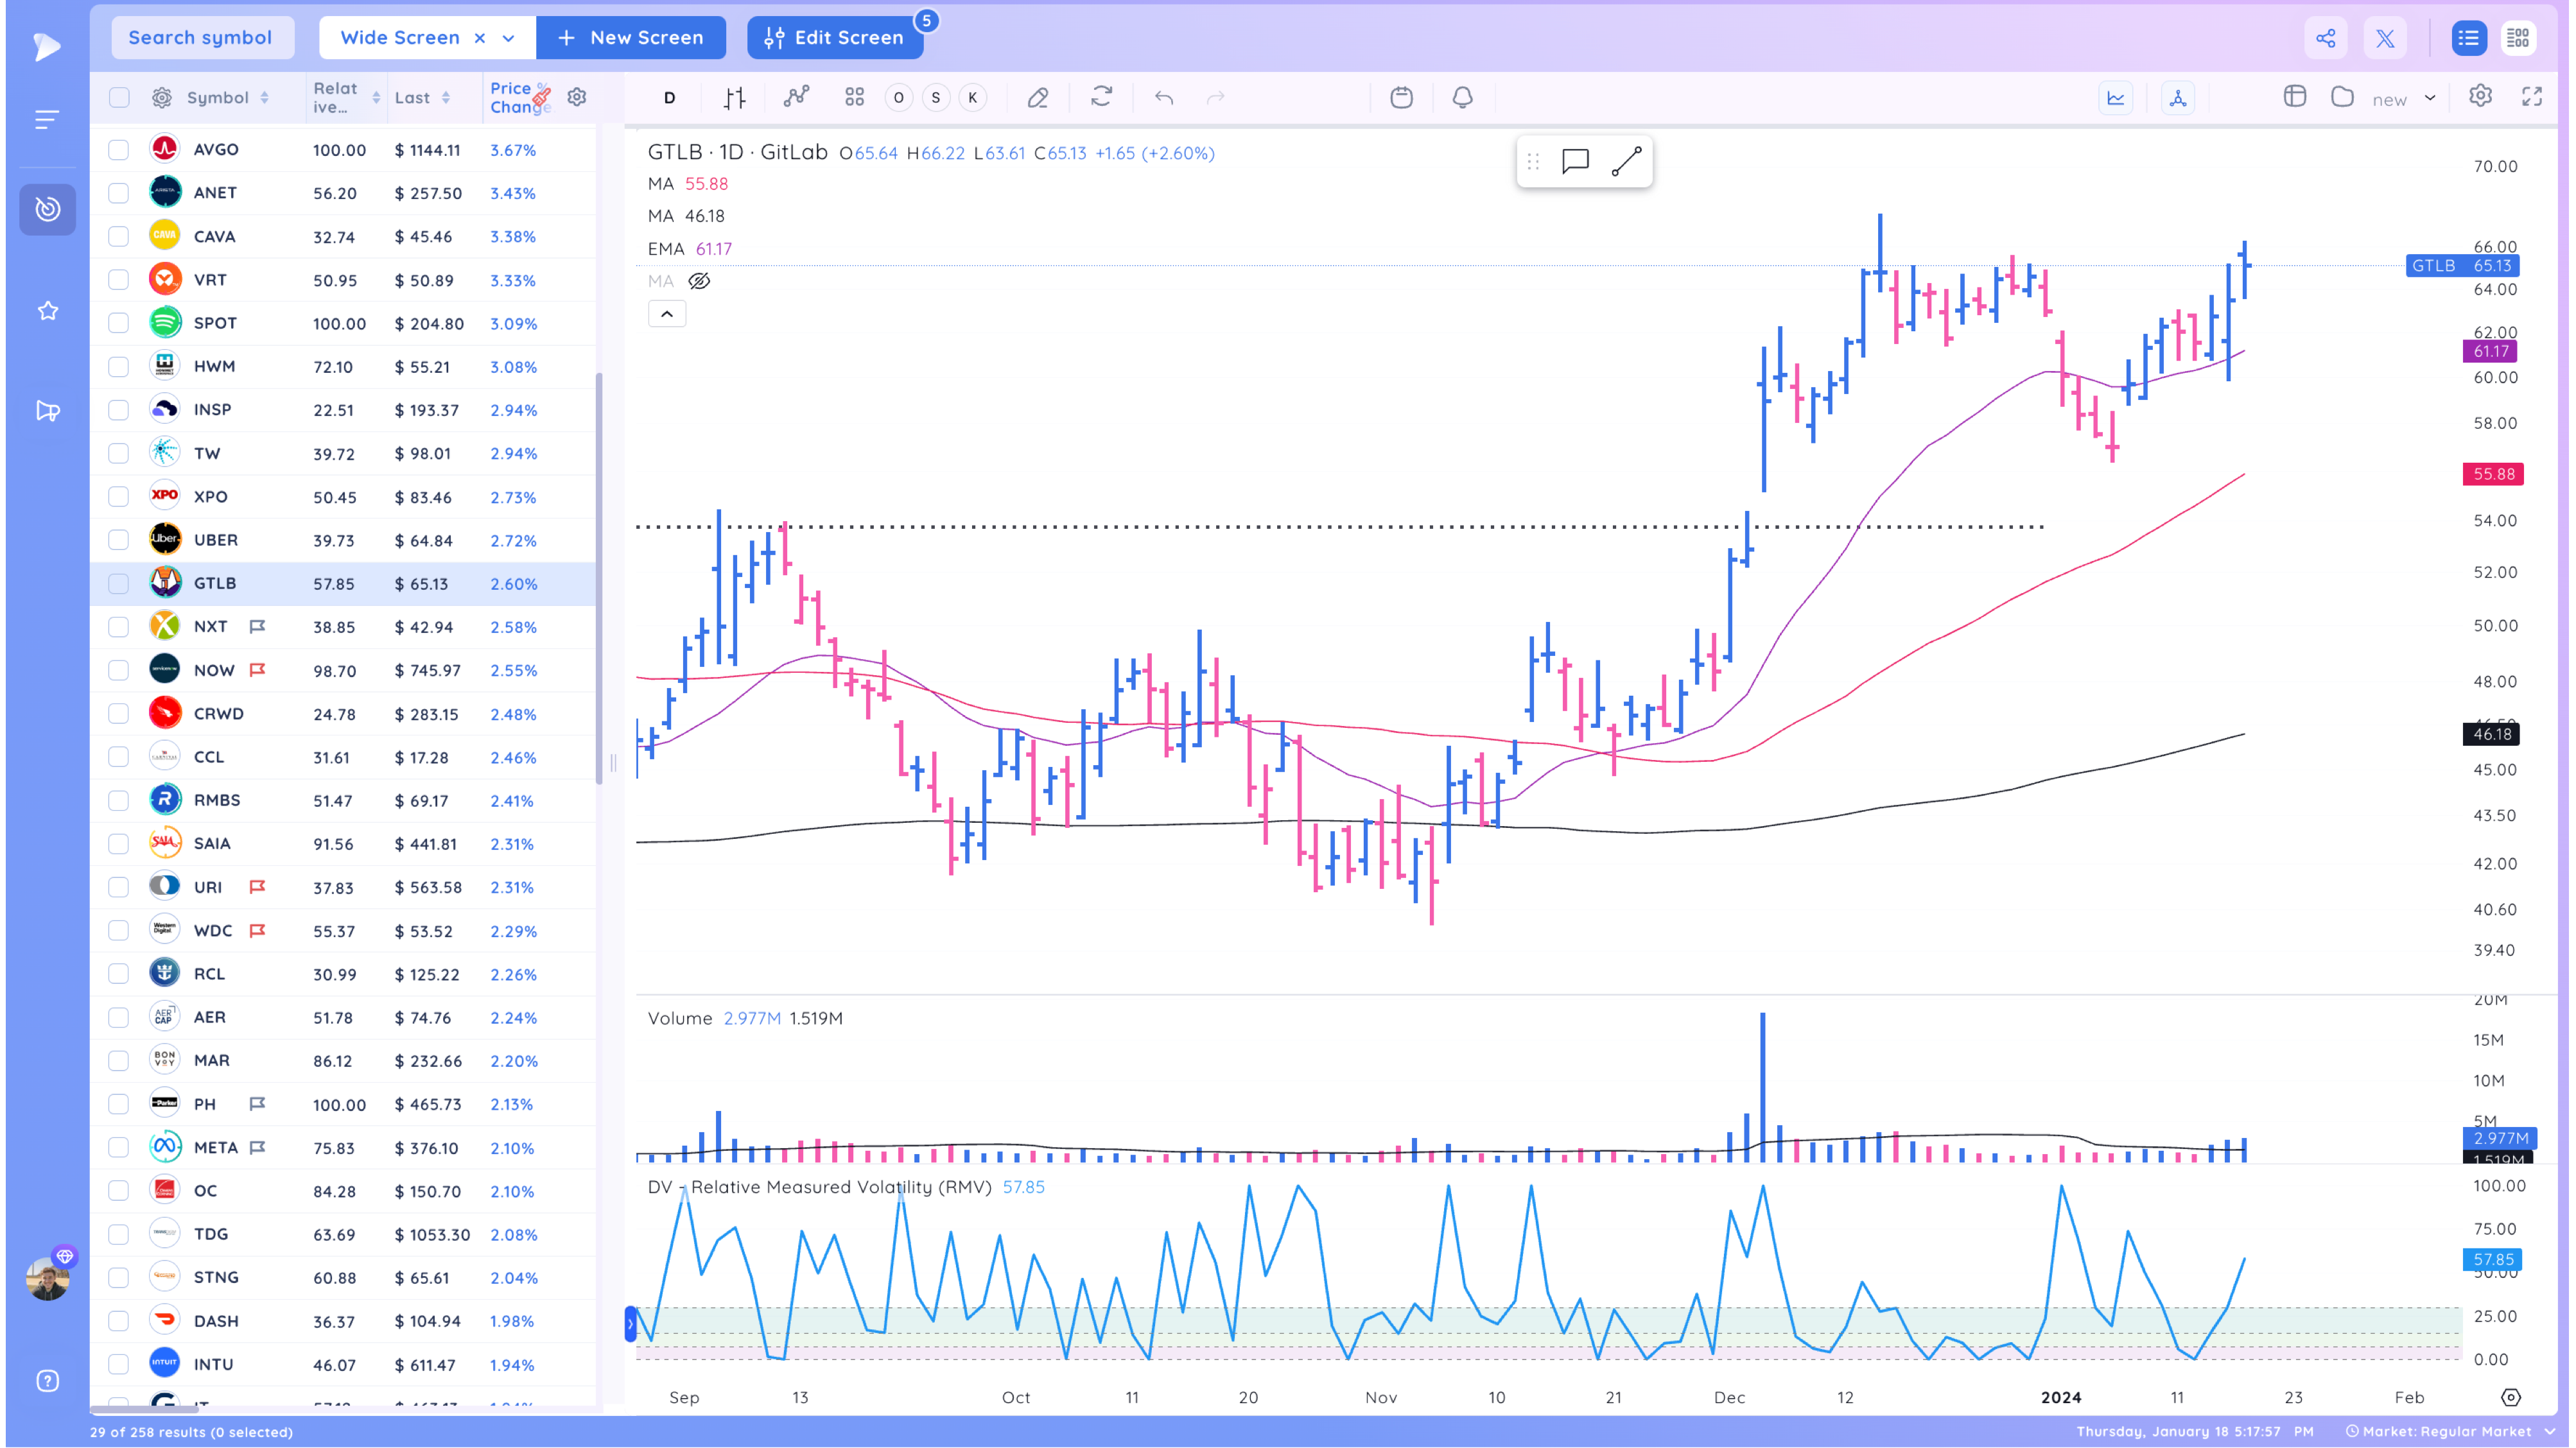Open the calendar date icon
Viewport: 2576px width, 1448px height.
tap(1401, 97)
